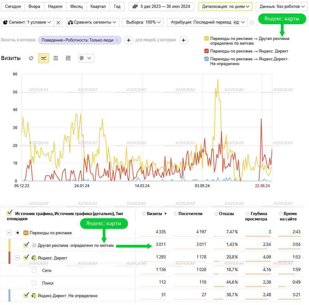Sort by Визиты using the arrow
The height and width of the screenshot is (305, 309).
click(166, 214)
